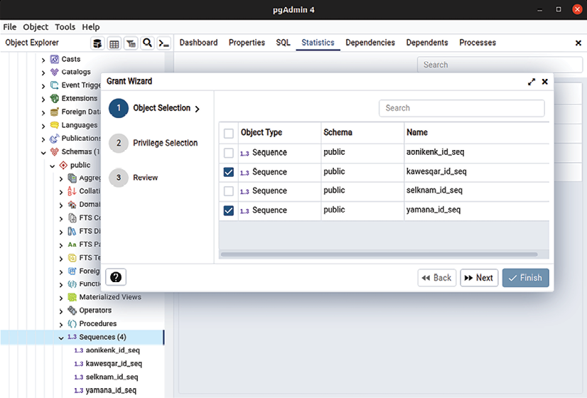Uncheck the yamana_id_seq row checkbox

tap(228, 210)
